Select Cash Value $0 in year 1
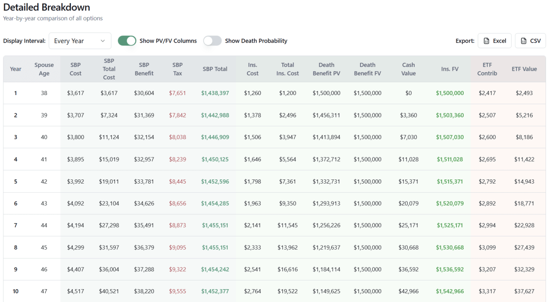 pos(408,93)
